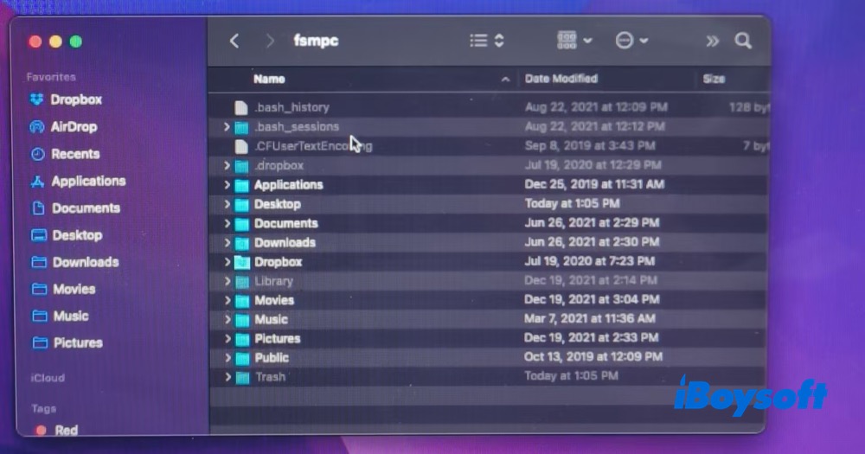Expand the Trash folder row
The width and height of the screenshot is (865, 454).
click(x=227, y=377)
